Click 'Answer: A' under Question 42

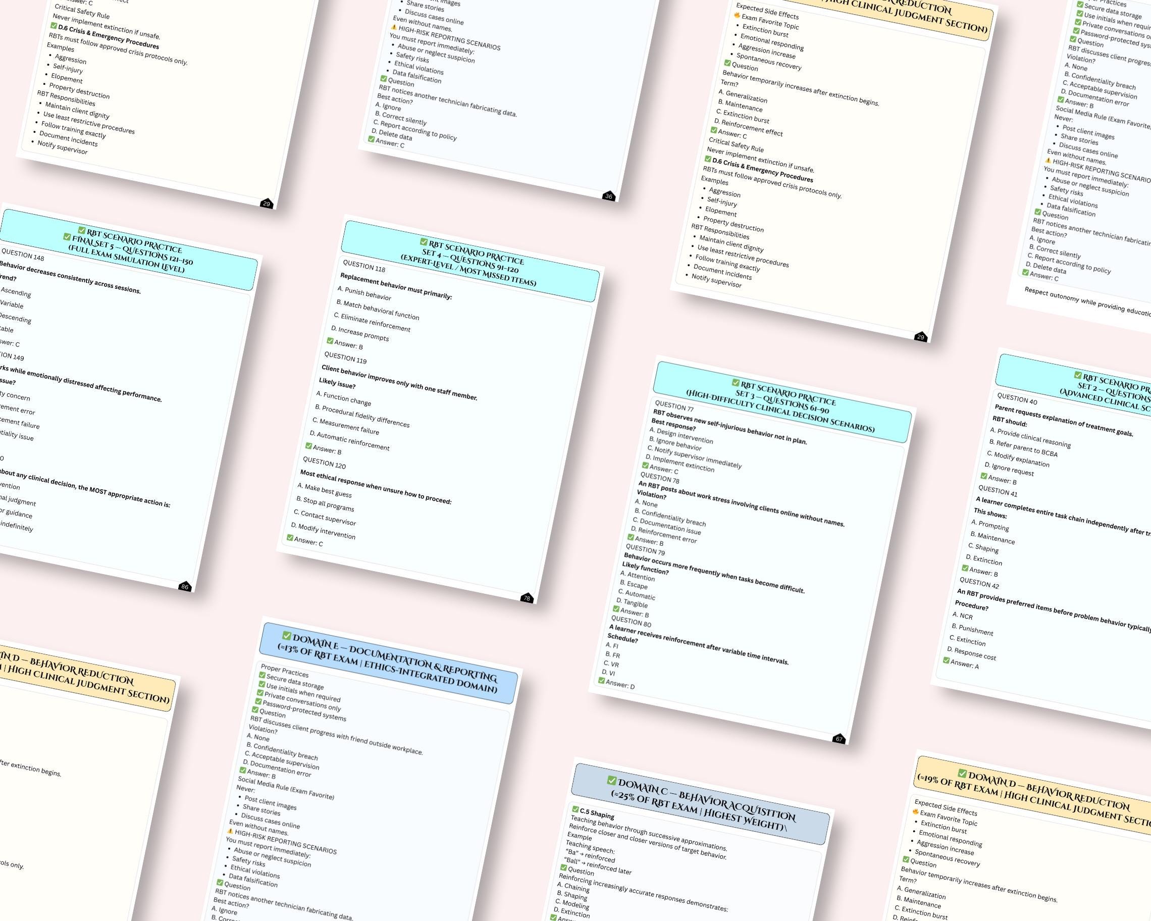961,663
